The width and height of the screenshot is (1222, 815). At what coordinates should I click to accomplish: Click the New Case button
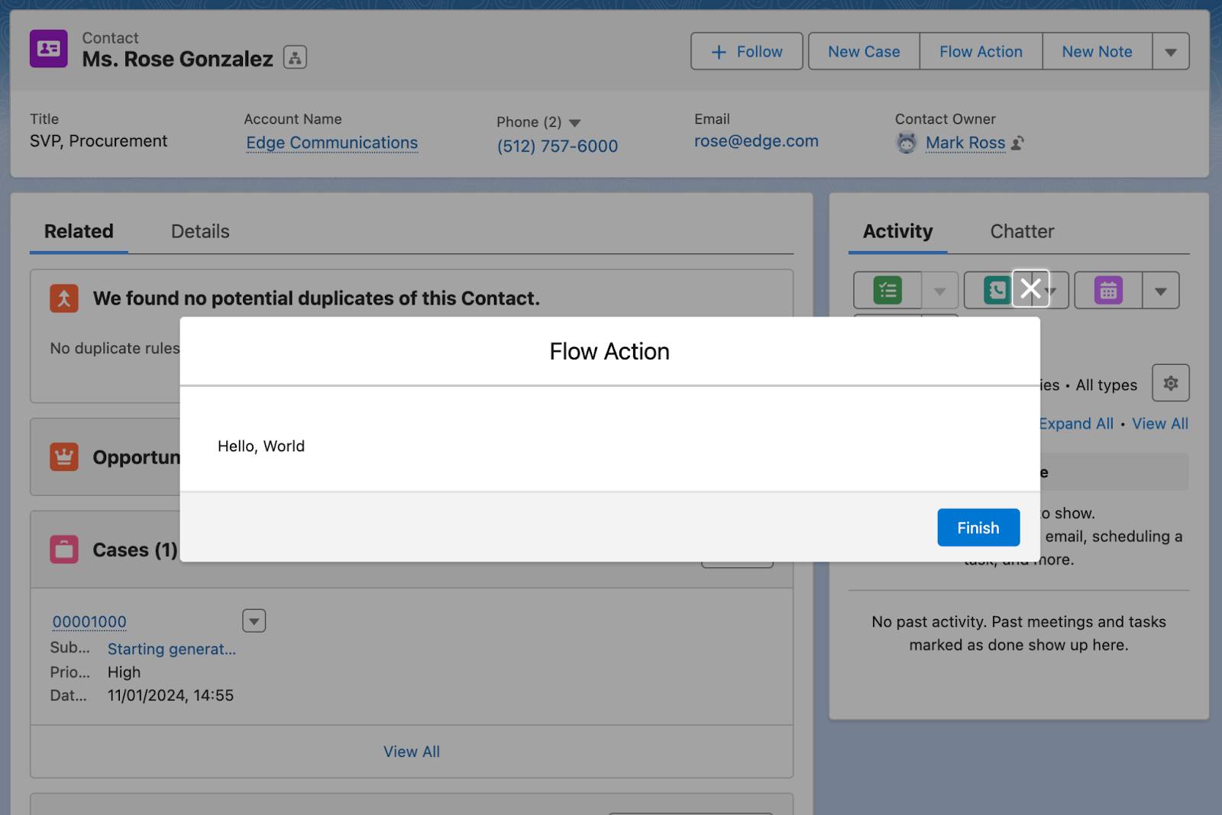click(x=864, y=52)
